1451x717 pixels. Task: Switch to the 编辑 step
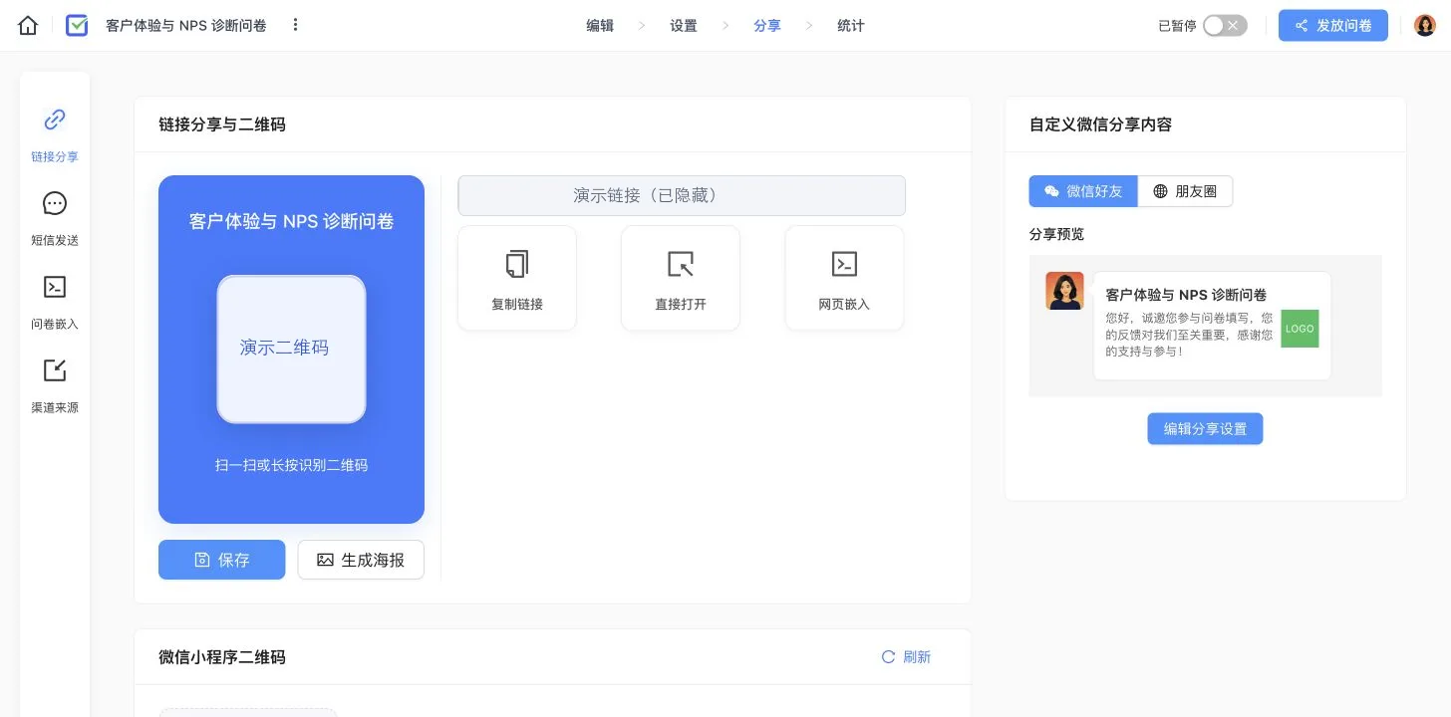pyautogui.click(x=600, y=26)
